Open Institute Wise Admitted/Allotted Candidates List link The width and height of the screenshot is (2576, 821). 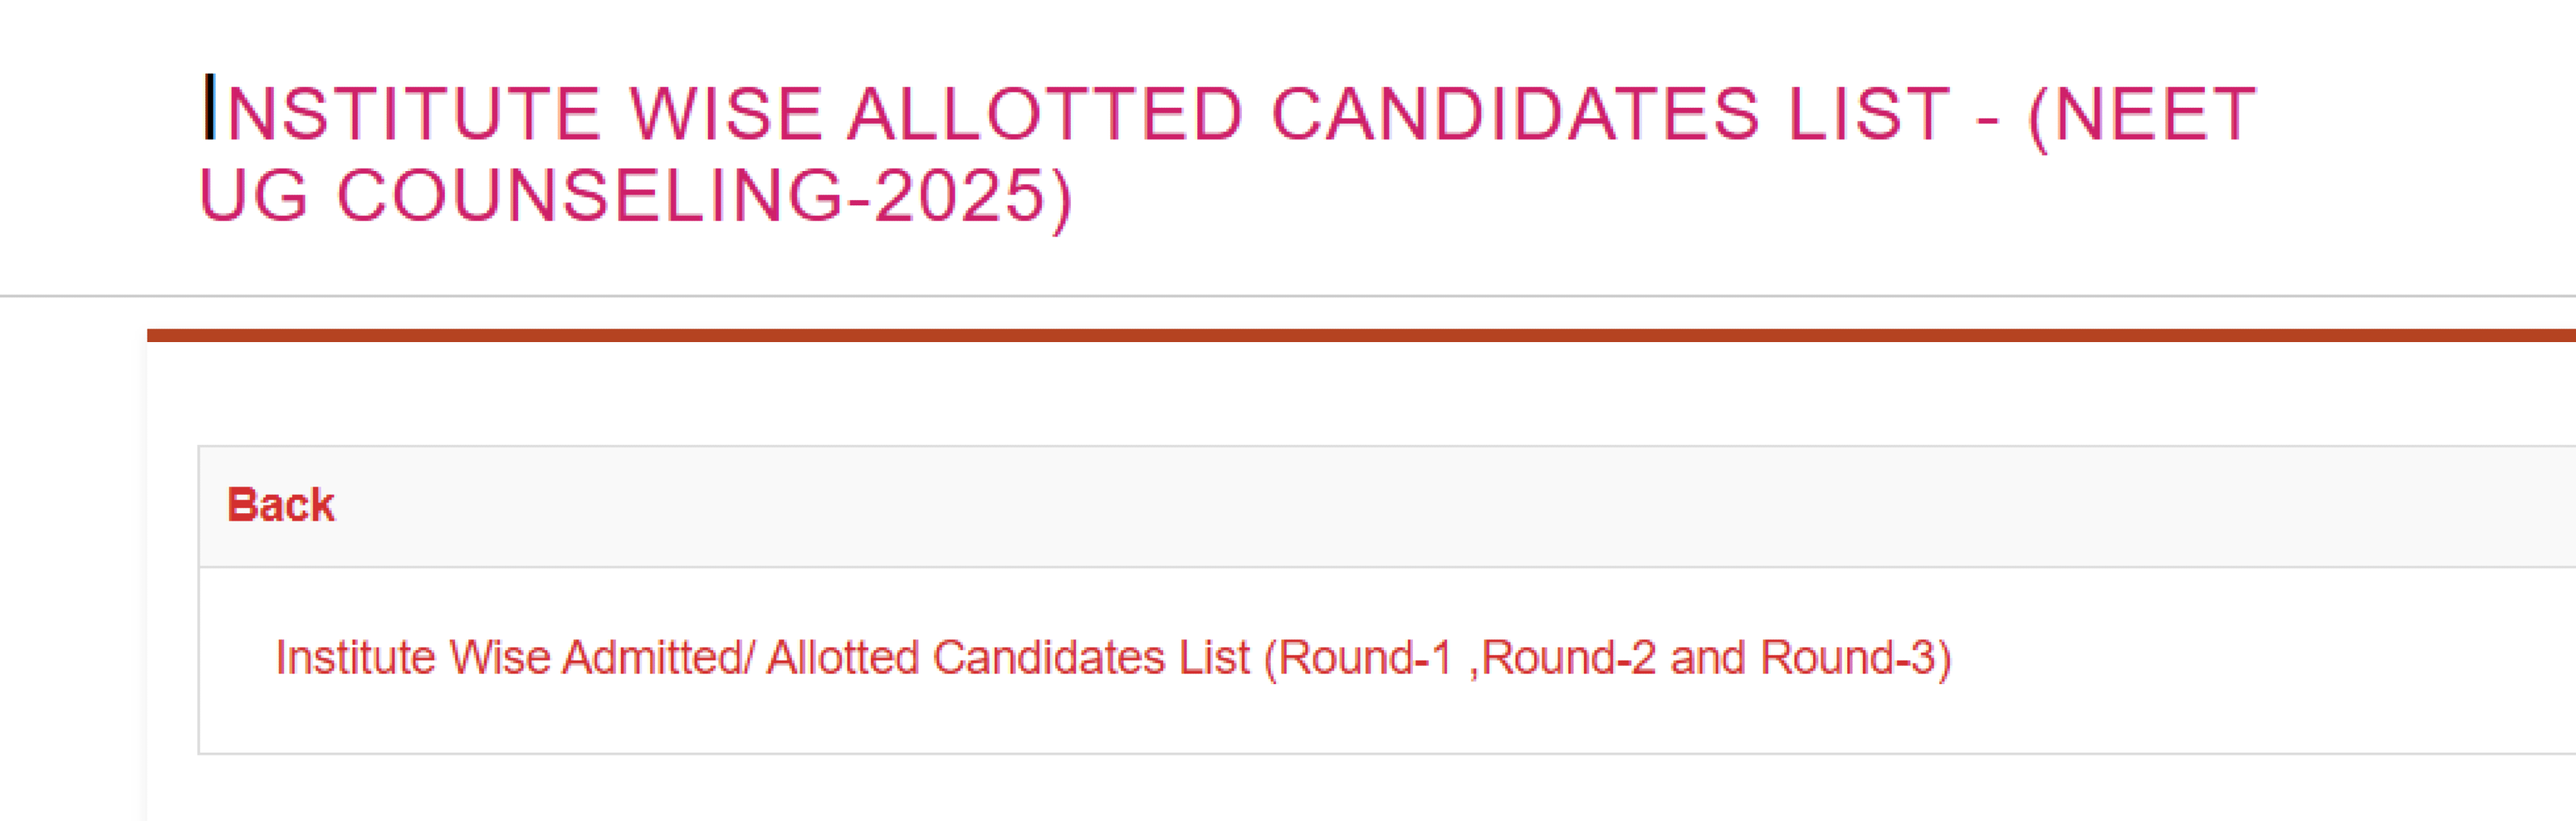click(1112, 658)
